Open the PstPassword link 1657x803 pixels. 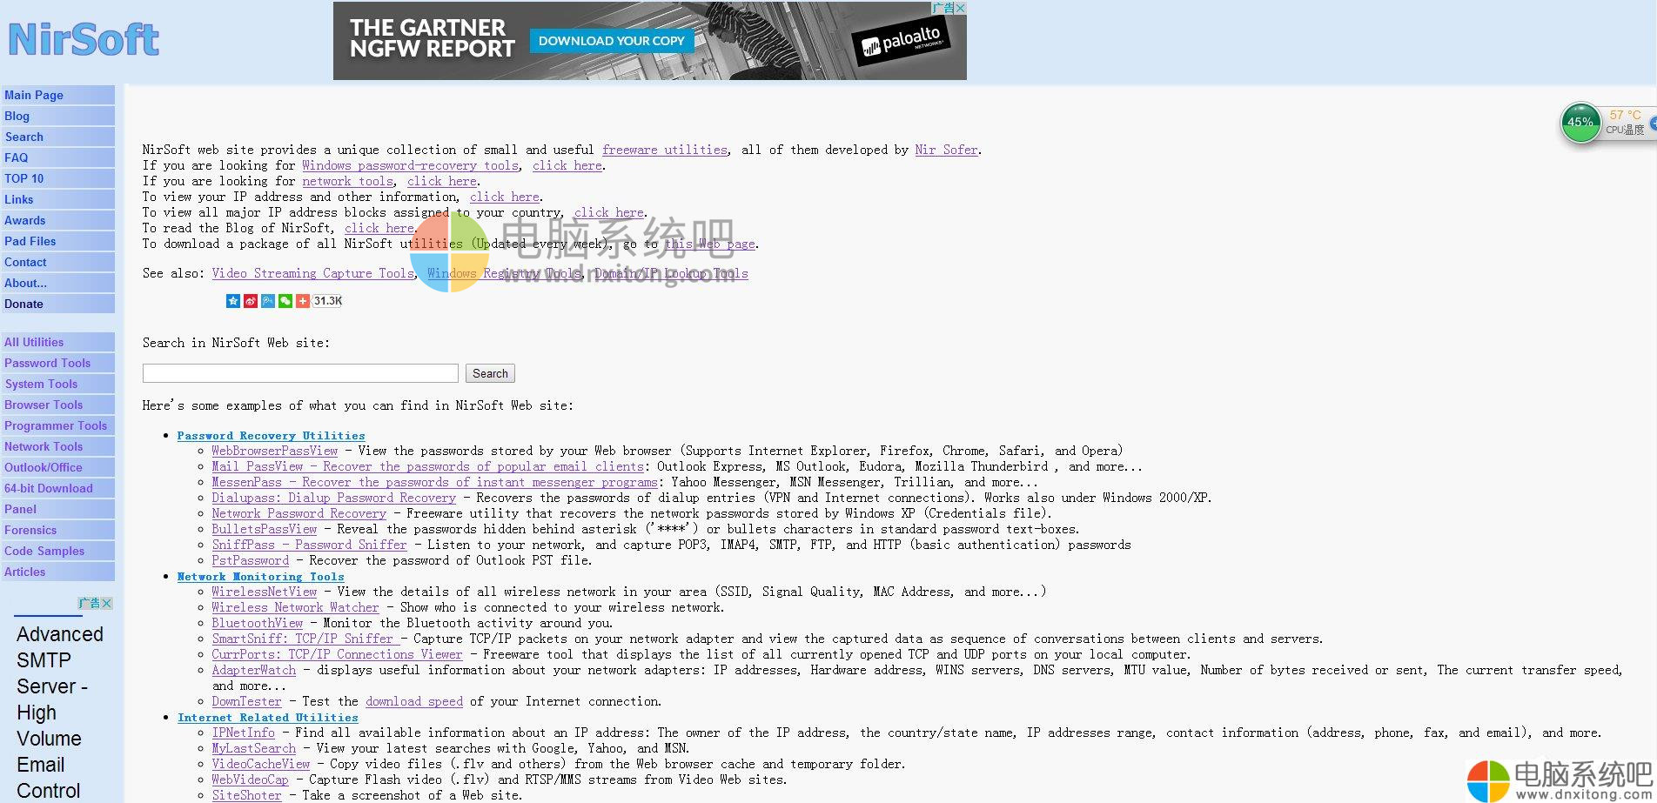point(250,560)
